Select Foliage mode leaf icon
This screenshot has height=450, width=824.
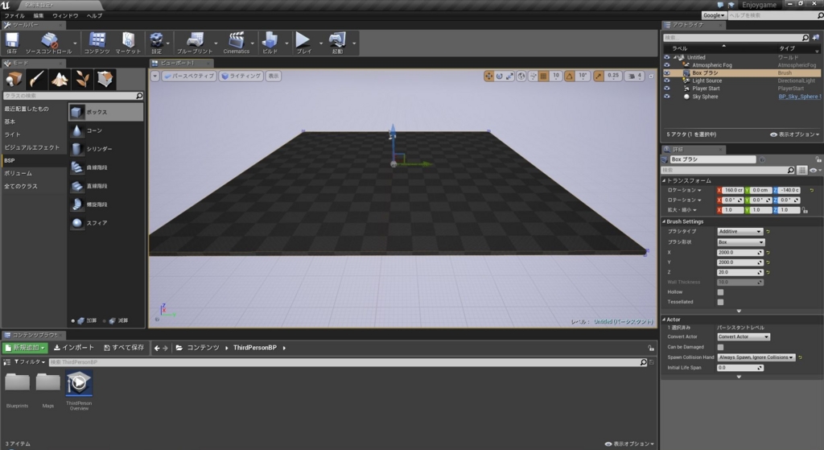(x=83, y=79)
